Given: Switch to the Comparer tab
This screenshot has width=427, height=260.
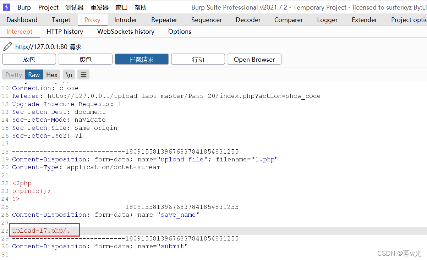Looking at the screenshot, I should pos(289,20).
